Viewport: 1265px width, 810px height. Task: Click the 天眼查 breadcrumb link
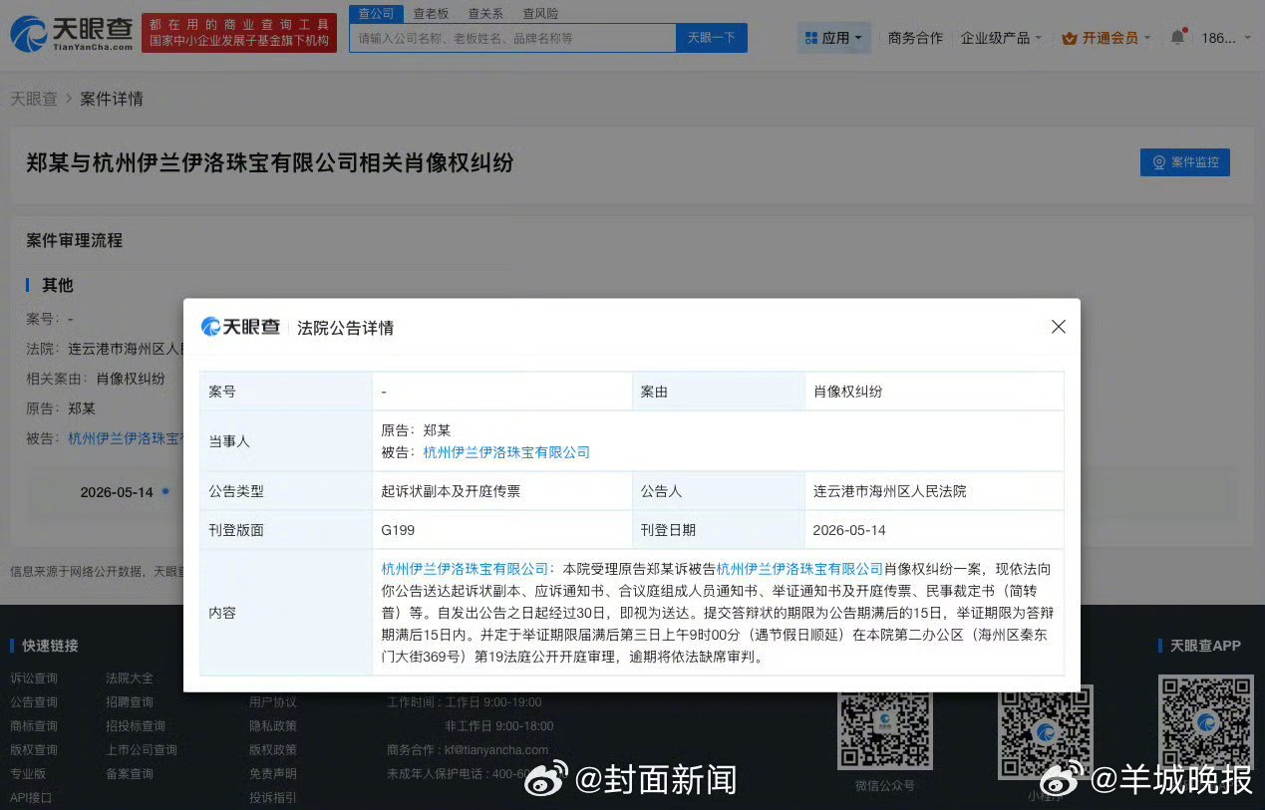click(x=34, y=99)
